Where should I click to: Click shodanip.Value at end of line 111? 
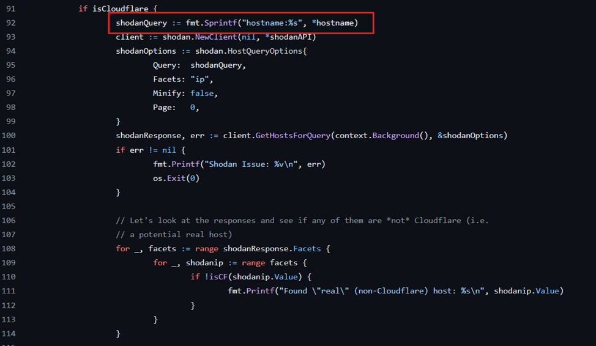pos(526,291)
